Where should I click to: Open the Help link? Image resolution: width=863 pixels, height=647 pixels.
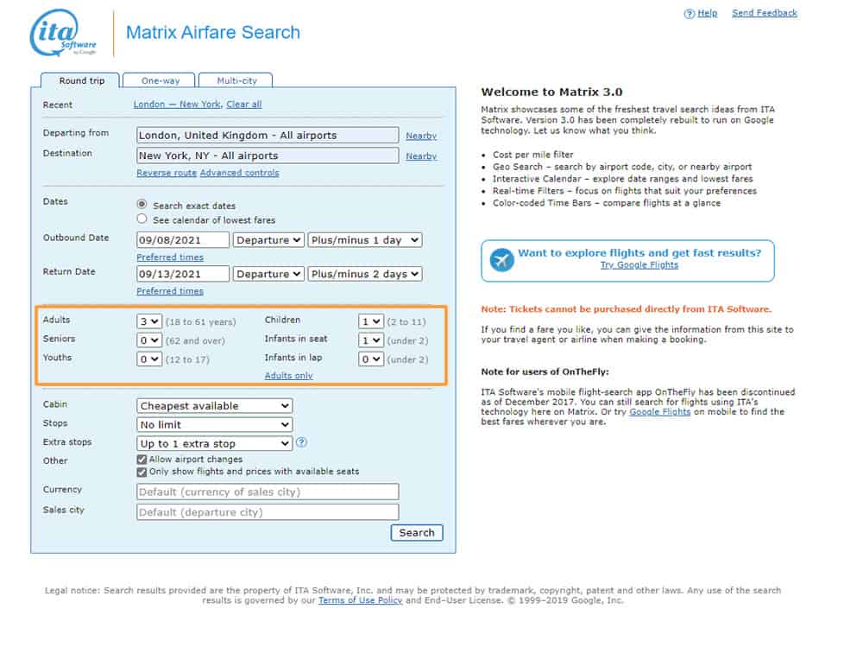click(708, 13)
